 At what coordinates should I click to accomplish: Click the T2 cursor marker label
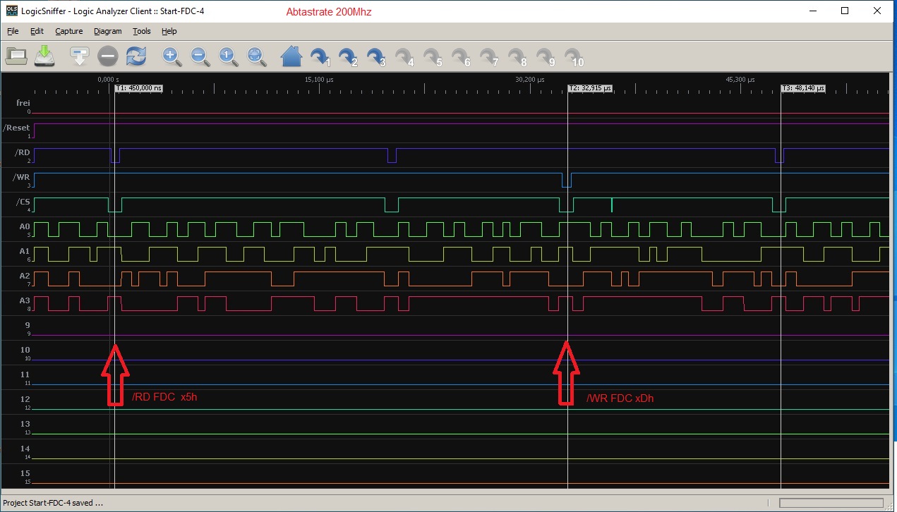point(590,89)
